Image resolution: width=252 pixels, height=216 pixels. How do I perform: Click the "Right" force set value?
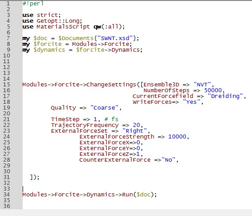pyautogui.click(x=135, y=131)
